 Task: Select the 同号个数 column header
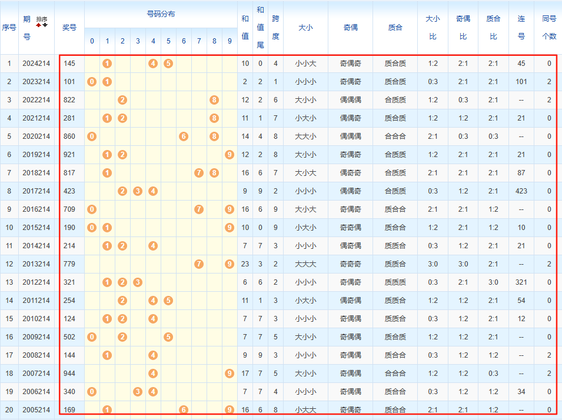point(548,27)
